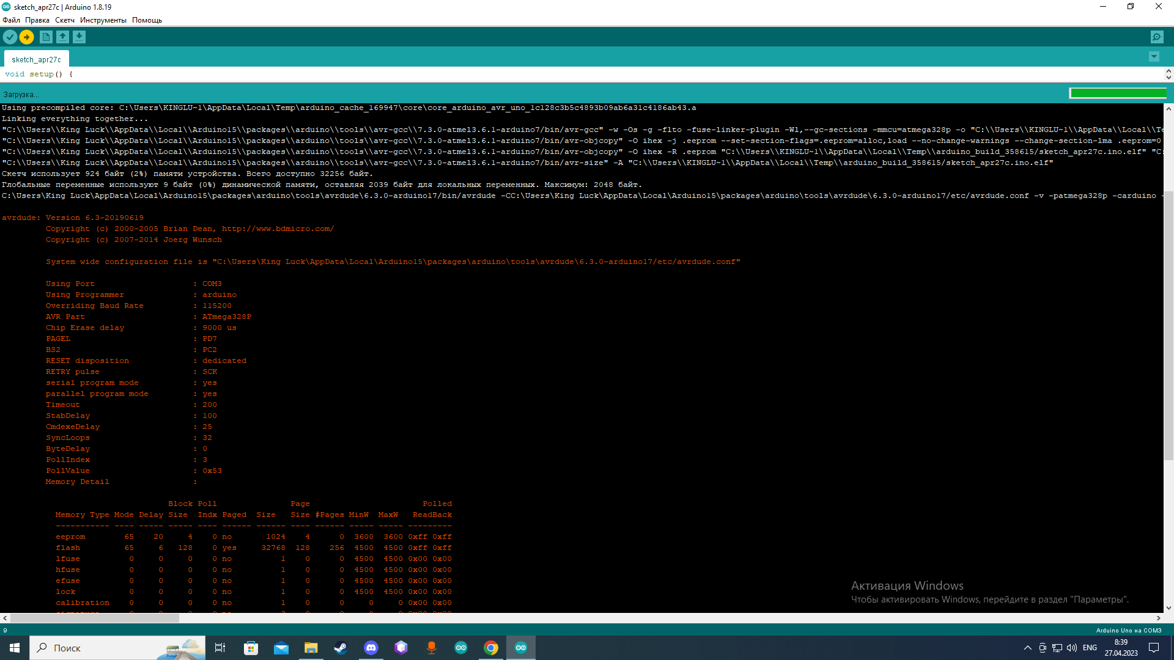Switch to the first Arduino taskbar icon

click(461, 648)
